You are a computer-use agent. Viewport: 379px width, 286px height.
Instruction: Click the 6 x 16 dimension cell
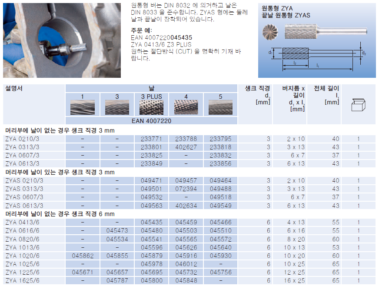pos(296,231)
